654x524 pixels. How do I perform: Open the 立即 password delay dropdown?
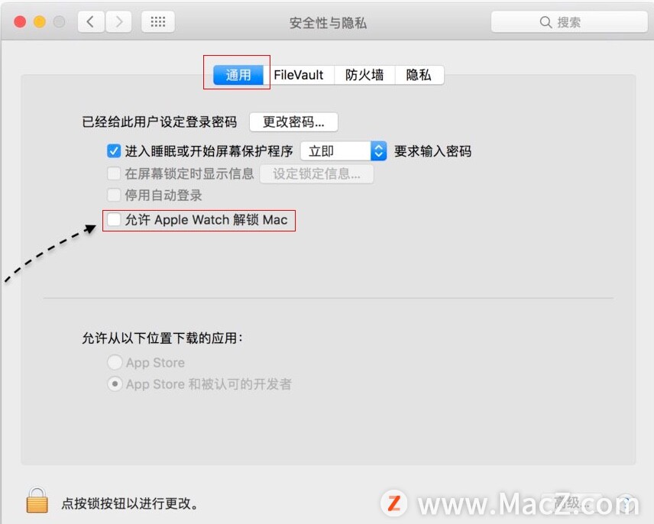tap(343, 151)
